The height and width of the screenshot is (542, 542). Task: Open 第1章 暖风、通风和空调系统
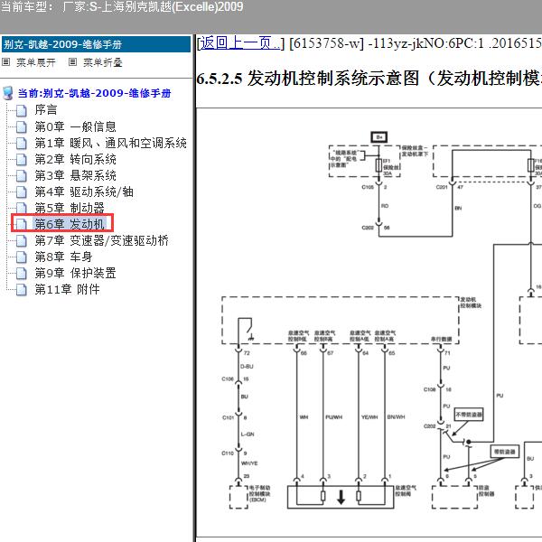(110, 143)
